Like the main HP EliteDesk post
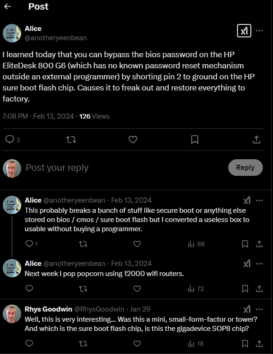Image resolution: width=273 pixels, height=354 pixels. coord(133,139)
